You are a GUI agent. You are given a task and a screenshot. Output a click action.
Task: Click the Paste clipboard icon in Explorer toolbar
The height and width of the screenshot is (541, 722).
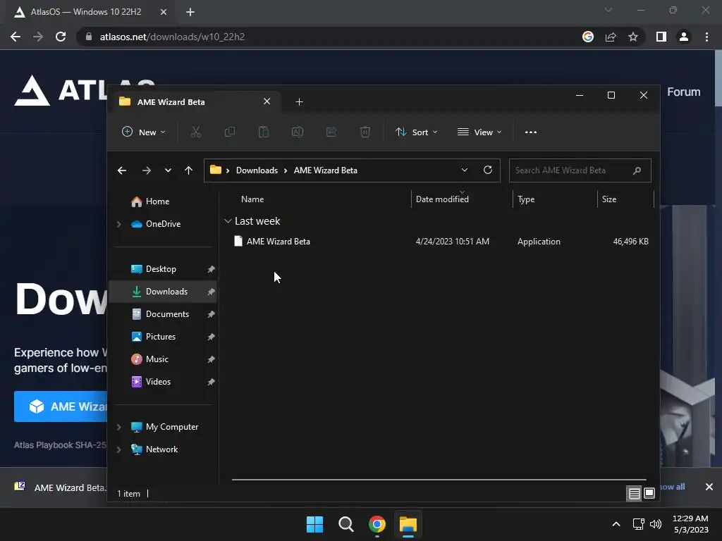[x=264, y=132]
